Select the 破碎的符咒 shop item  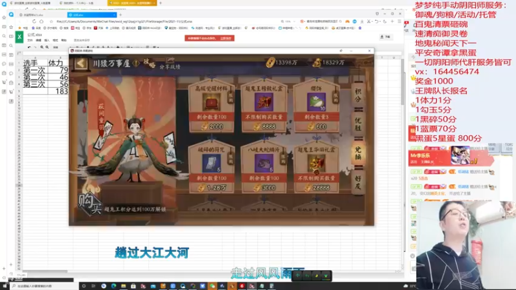click(x=212, y=167)
